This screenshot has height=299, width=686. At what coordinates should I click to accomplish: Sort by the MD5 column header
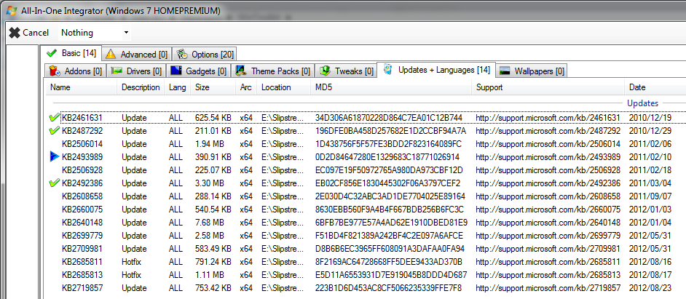tap(391, 87)
